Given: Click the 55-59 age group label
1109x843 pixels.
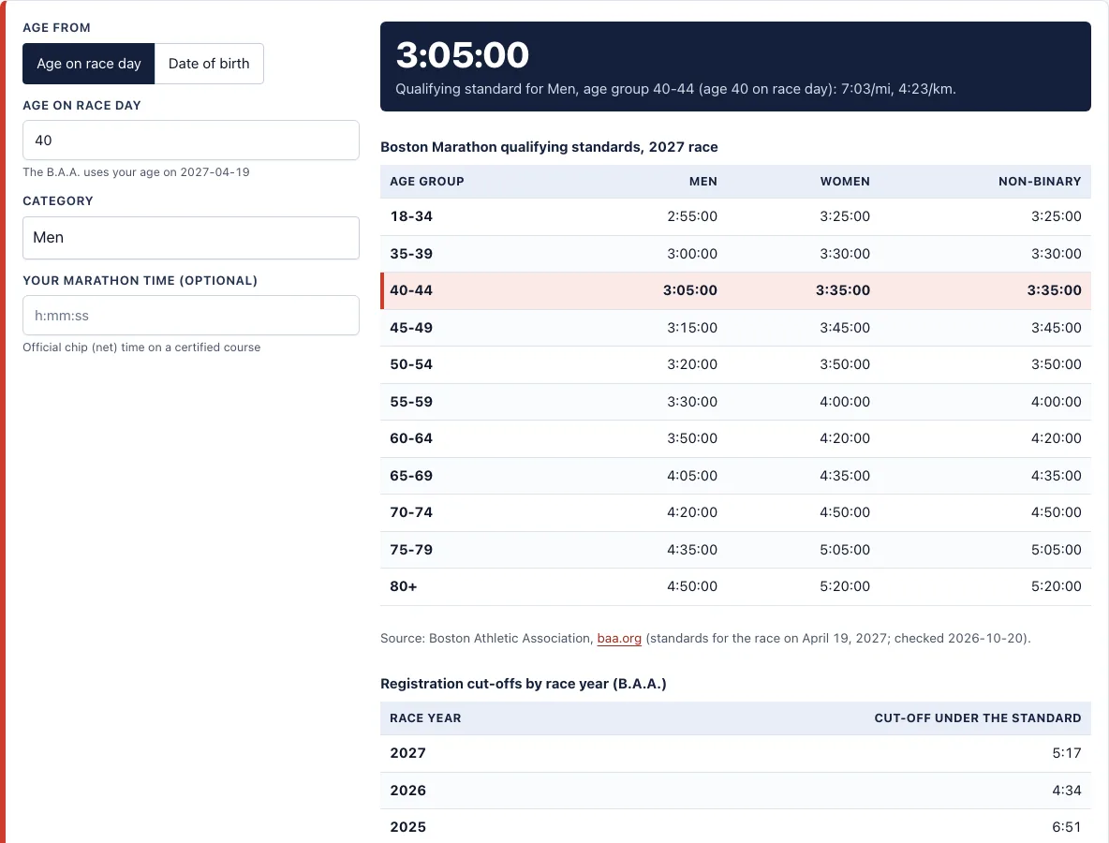Looking at the screenshot, I should 411,402.
